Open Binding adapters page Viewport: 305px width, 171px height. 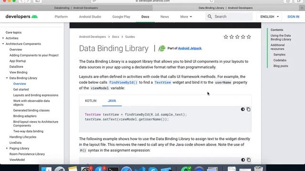click(x=25, y=116)
